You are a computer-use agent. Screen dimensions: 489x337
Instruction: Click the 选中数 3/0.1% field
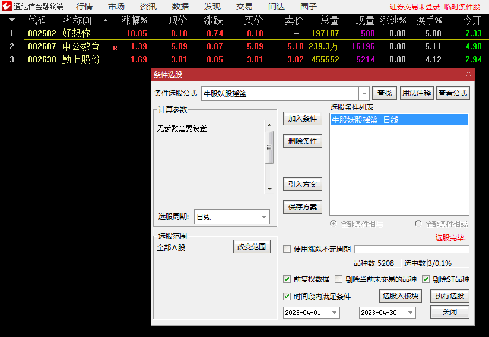448,263
